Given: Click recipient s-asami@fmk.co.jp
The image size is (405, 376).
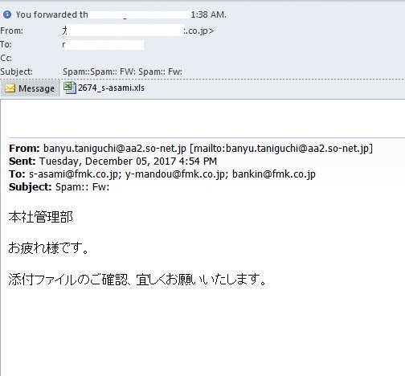Looking at the screenshot, I should tap(73, 174).
